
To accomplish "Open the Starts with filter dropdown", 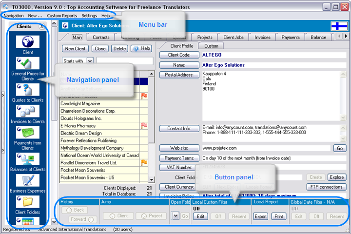I will tap(90, 61).
